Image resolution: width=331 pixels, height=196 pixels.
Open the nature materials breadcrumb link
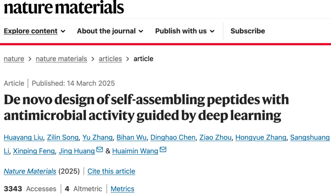click(x=61, y=59)
